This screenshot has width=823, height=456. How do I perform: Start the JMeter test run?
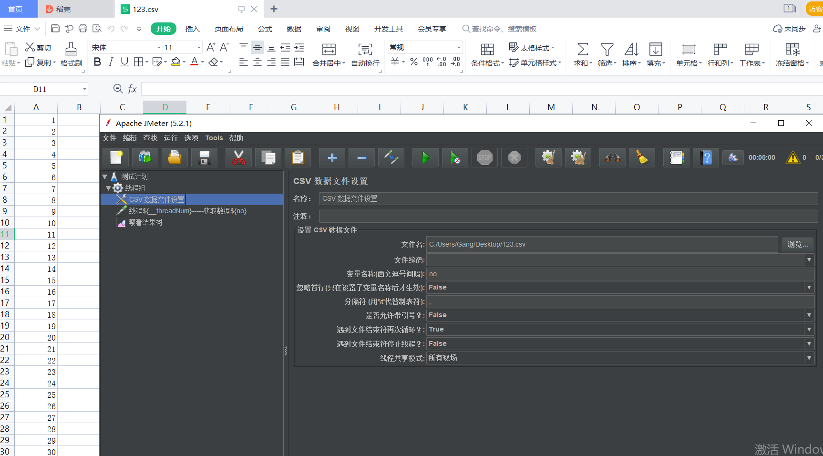click(x=425, y=157)
